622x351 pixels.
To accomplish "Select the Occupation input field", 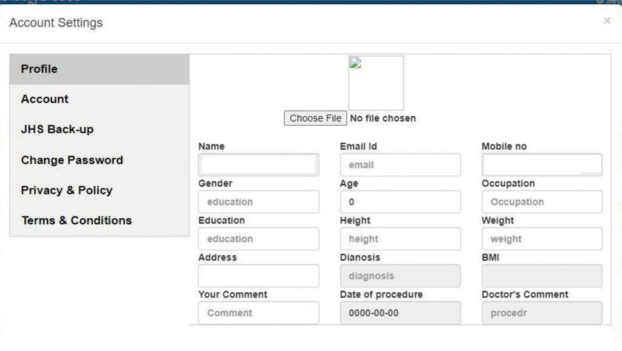I will pyautogui.click(x=542, y=202).
